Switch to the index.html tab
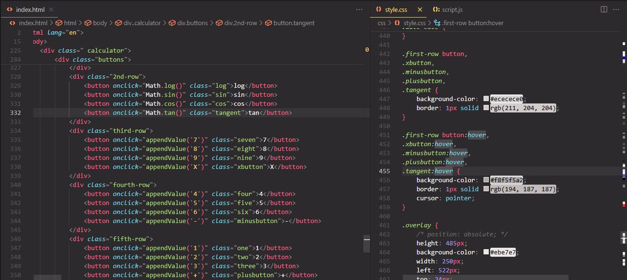Viewport: 627px width, 280px height. pyautogui.click(x=29, y=10)
